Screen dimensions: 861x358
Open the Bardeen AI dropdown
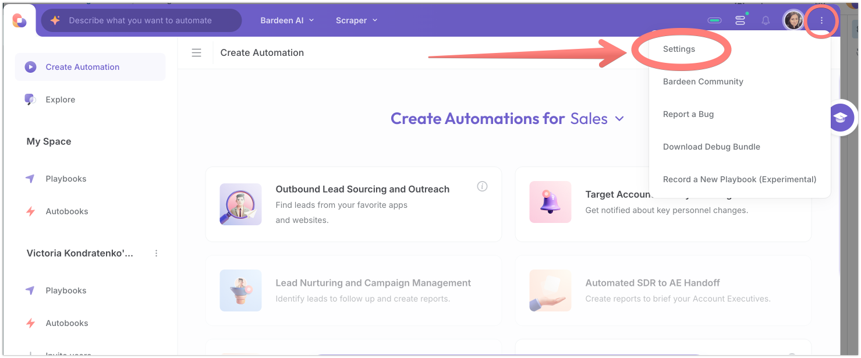[x=287, y=20]
